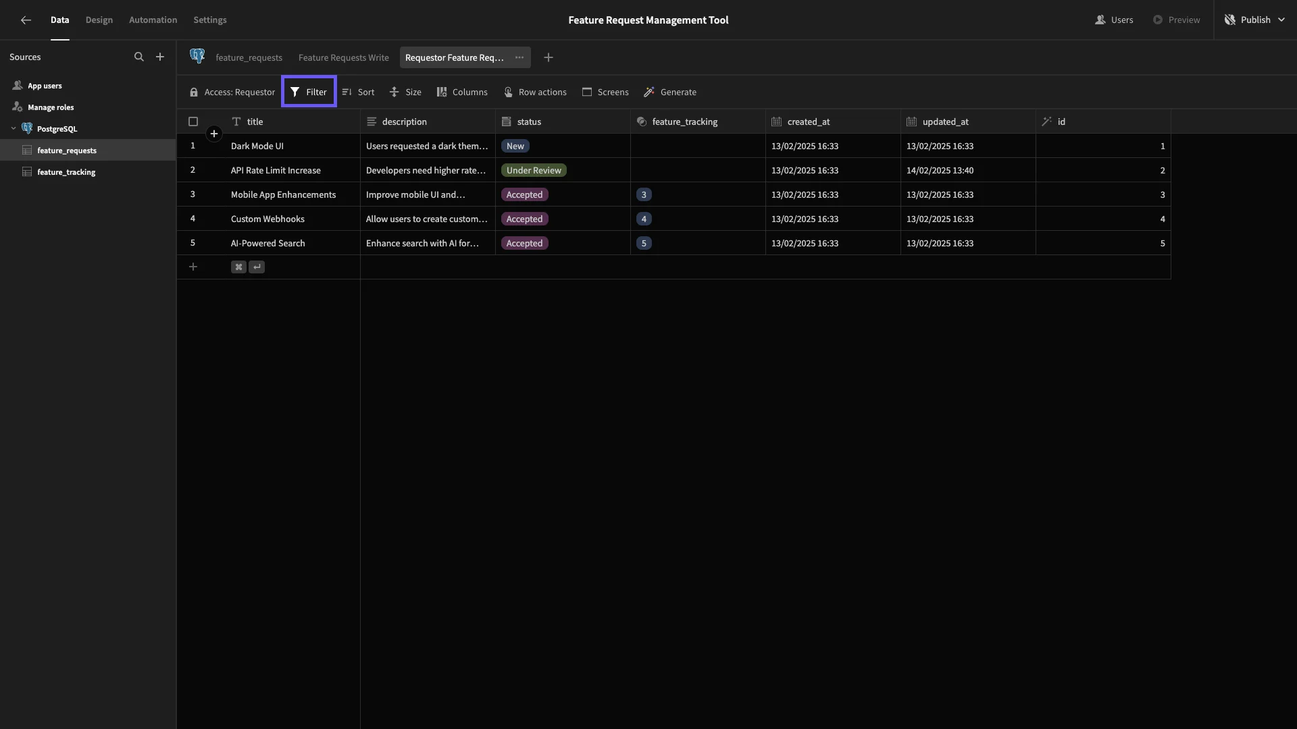Viewport: 1297px width, 729px height.
Task: Click the feature_tracking column header
Action: (x=698, y=122)
